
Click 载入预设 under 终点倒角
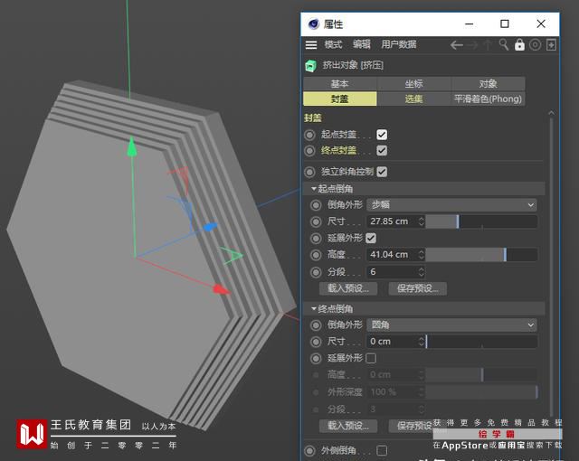[x=348, y=426]
